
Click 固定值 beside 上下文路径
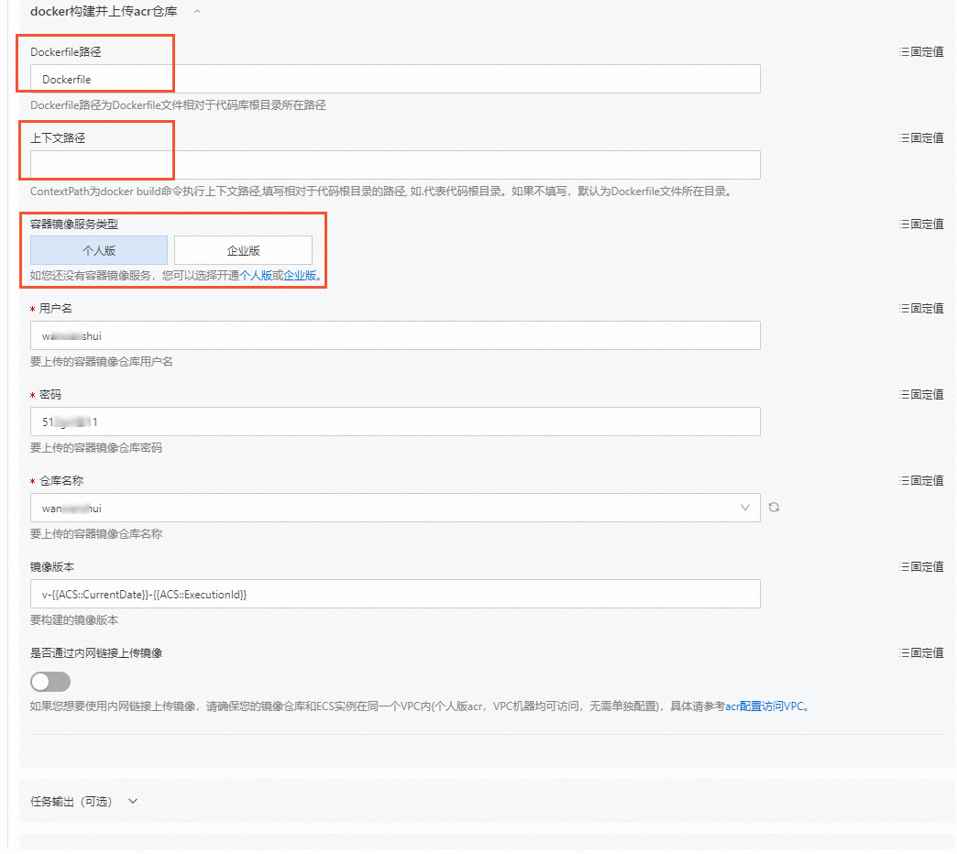[x=921, y=137]
